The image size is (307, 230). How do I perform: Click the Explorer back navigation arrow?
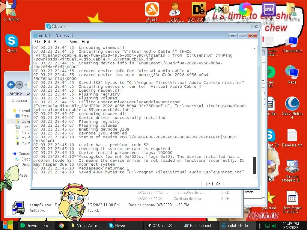pos(11,85)
